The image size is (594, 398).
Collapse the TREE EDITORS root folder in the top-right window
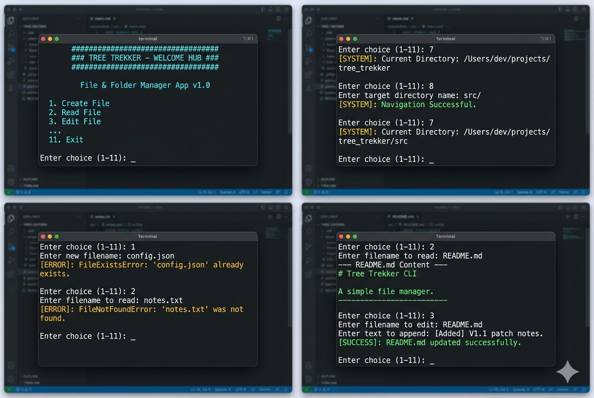[332, 27]
